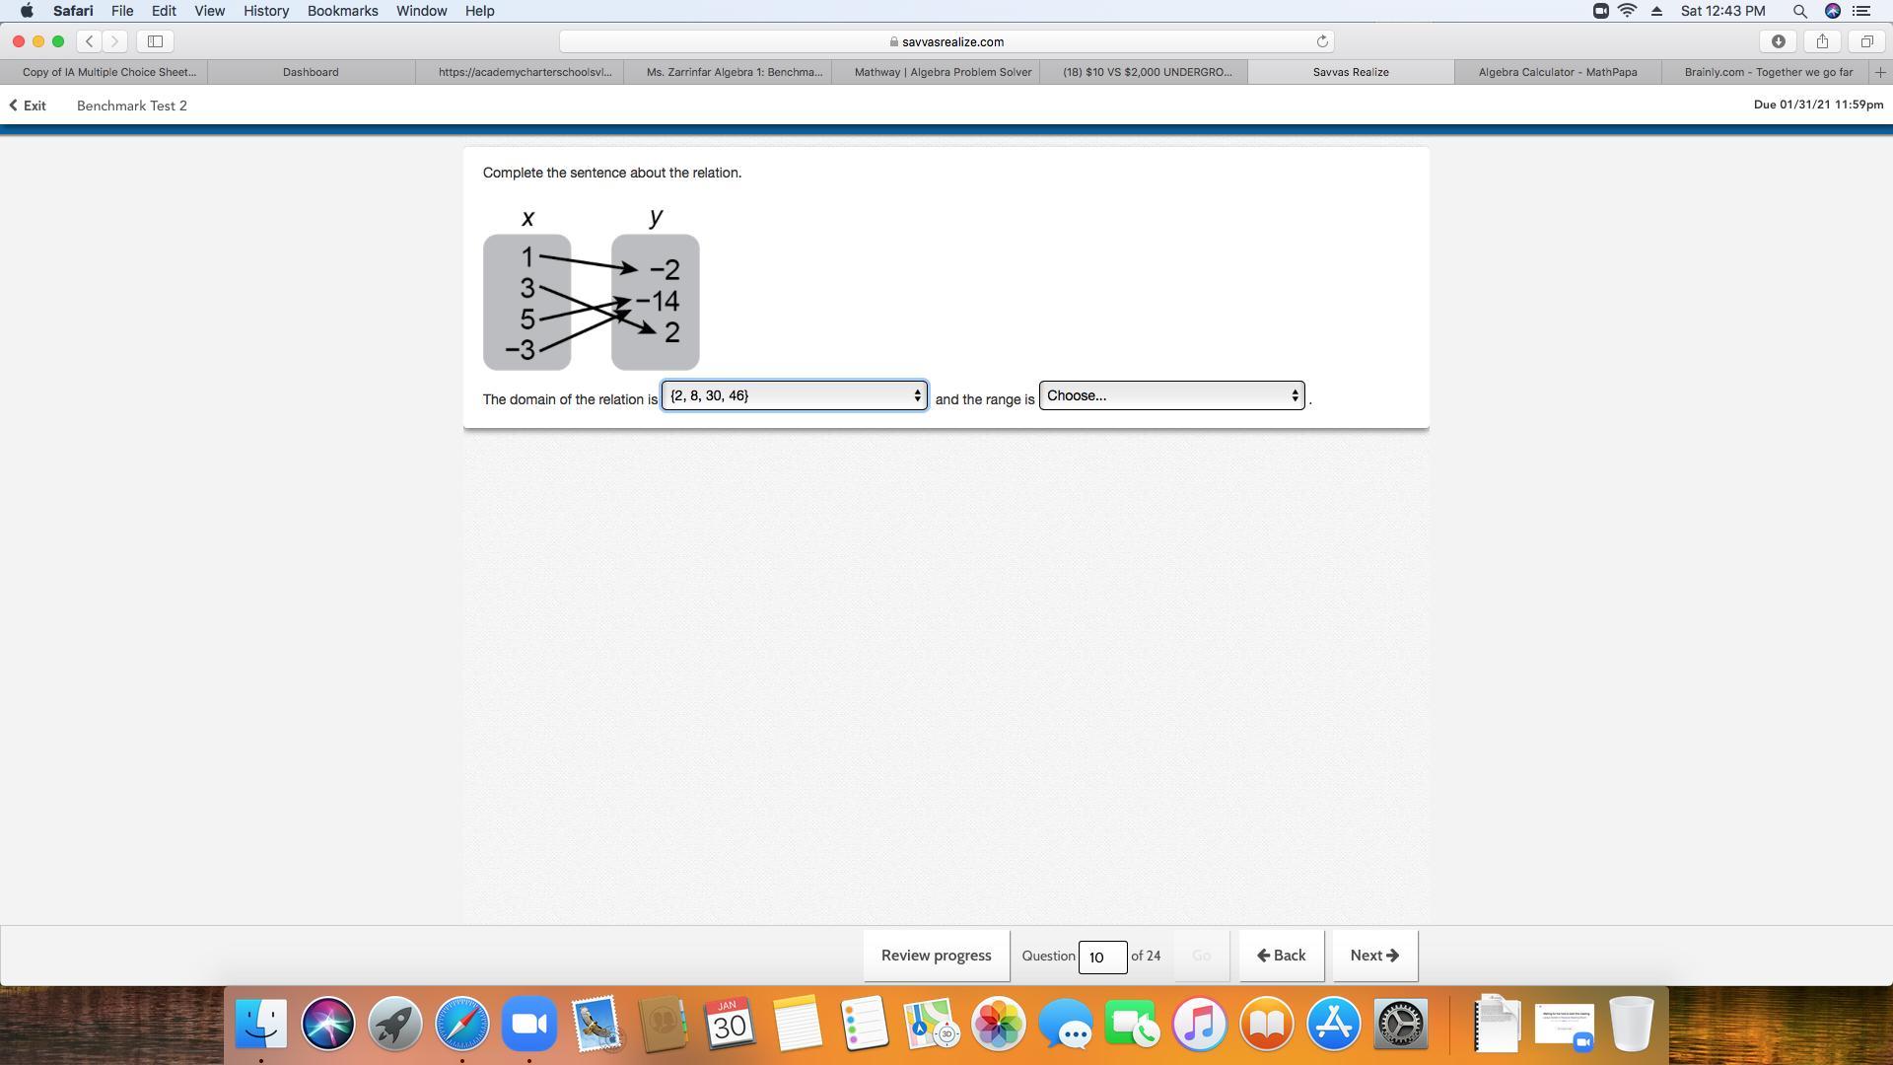The height and width of the screenshot is (1065, 1893).
Task: Open the range Choose... dropdown
Action: [x=1171, y=395]
